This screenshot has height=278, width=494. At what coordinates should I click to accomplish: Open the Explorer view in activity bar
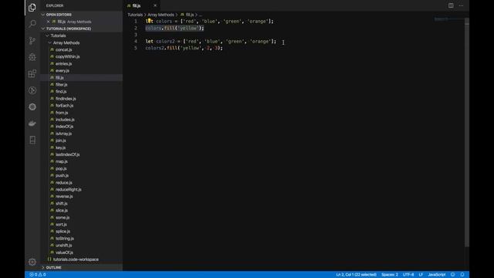click(x=32, y=7)
